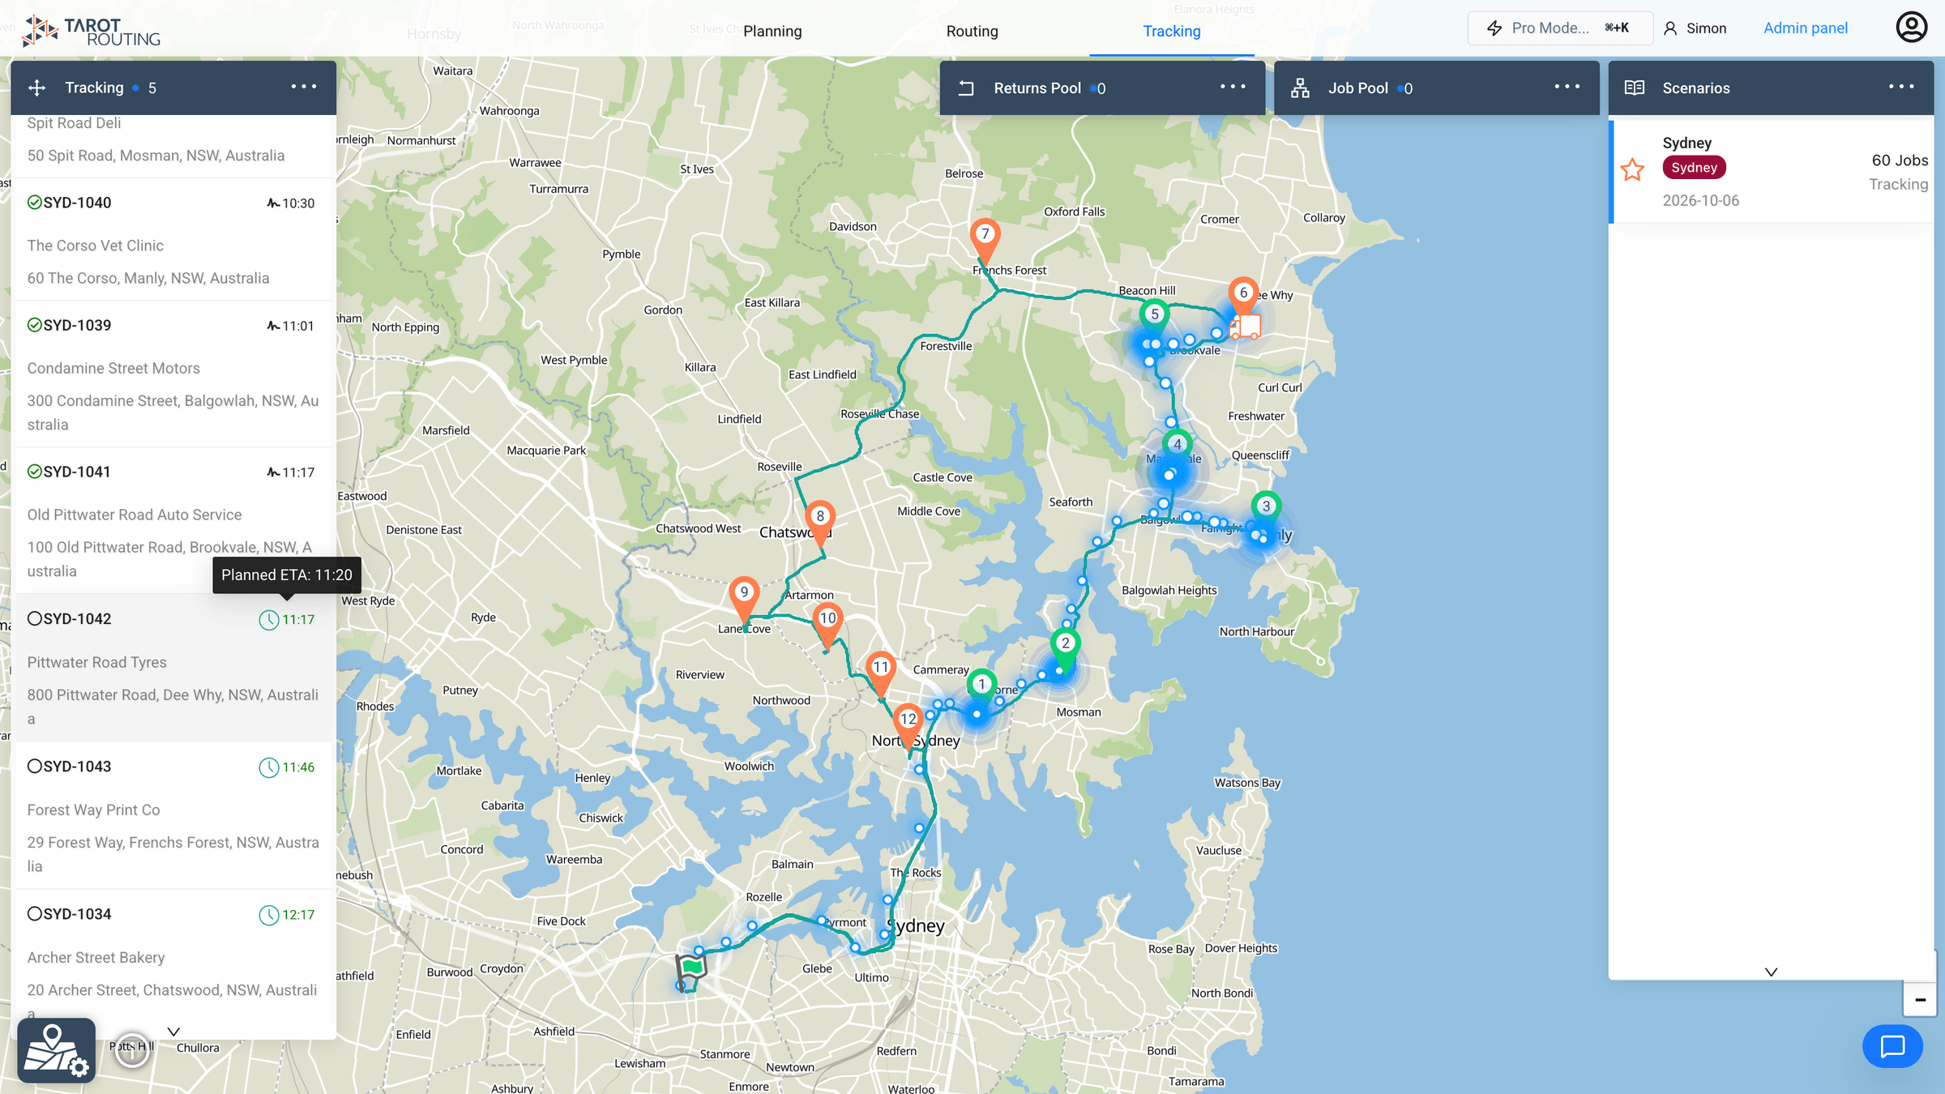This screenshot has width=1945, height=1094.
Task: Click the Job Pool hierarchy icon
Action: click(x=1300, y=88)
